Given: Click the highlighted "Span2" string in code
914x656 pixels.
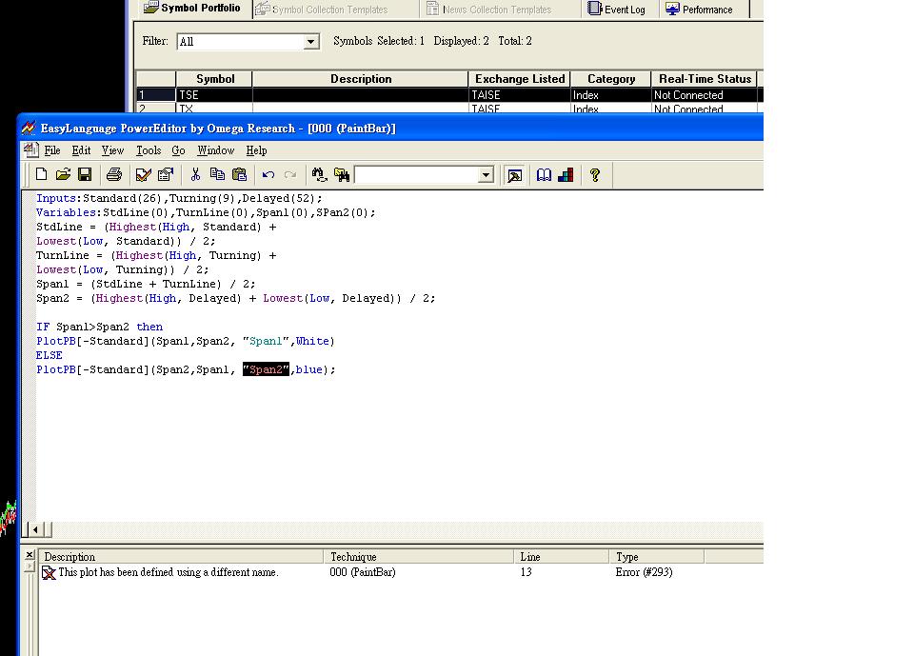Looking at the screenshot, I should [x=266, y=369].
